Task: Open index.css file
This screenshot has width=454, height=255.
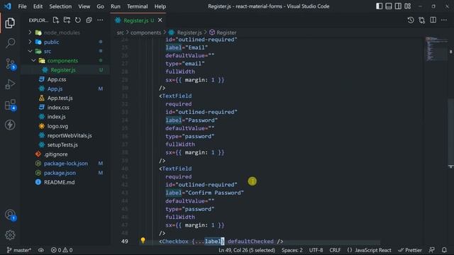Action: (58, 107)
